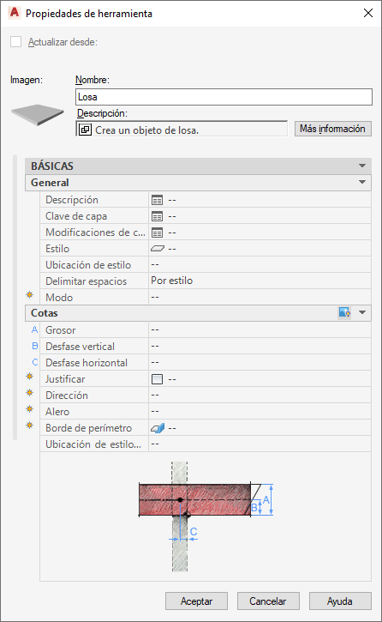Viewport: 382px width, 622px height.
Task: Click the Crea un objeto description icon
Action: pos(85,130)
